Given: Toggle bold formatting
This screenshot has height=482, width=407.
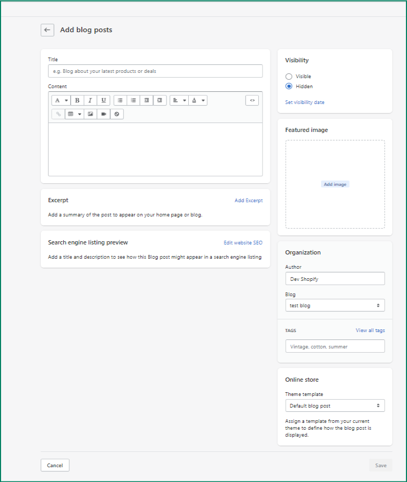Looking at the screenshot, I should [x=77, y=100].
